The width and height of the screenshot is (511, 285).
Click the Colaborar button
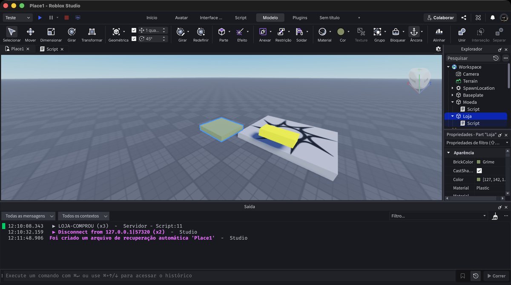pos(440,17)
